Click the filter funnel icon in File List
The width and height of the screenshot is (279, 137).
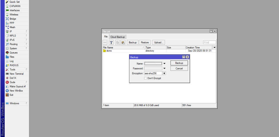111,42
